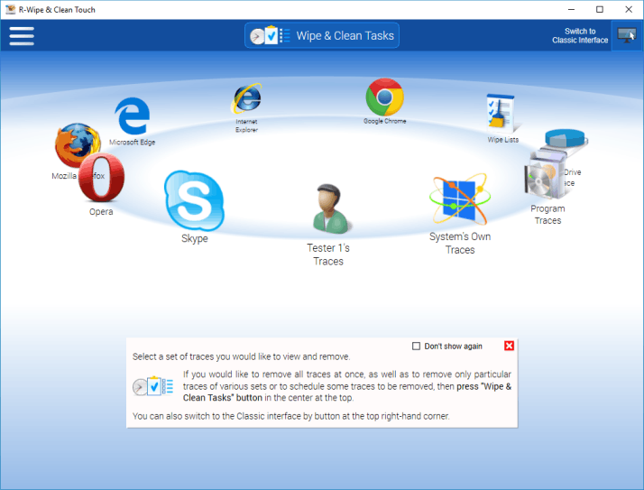Screen dimensions: 644x490
Task: Enable the Don't show again checkbox
Action: (416, 346)
